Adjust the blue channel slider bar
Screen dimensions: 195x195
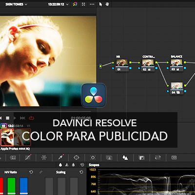(24, 186)
